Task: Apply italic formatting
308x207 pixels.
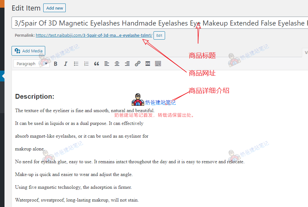Action: (66, 64)
